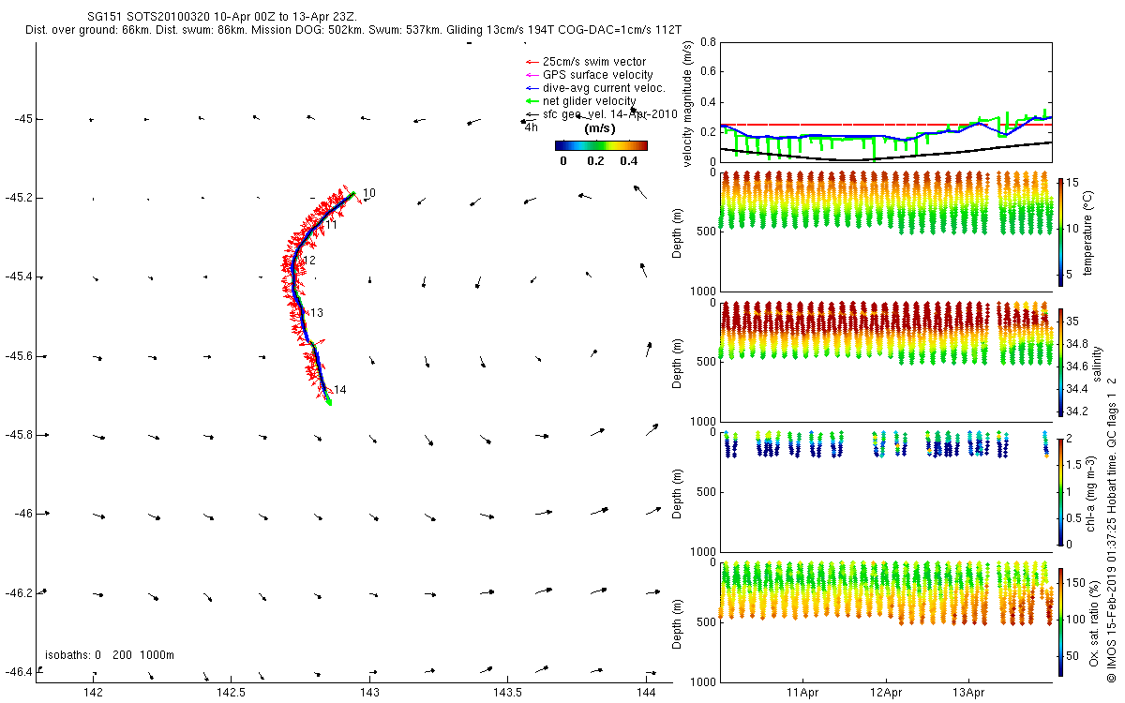Click the chl-a color bar
1125x703 pixels.
coord(1060,491)
